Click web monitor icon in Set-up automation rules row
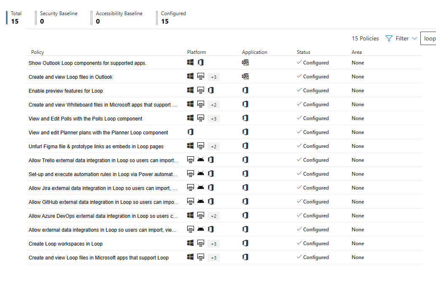The height and width of the screenshot is (297, 436). 191,174
